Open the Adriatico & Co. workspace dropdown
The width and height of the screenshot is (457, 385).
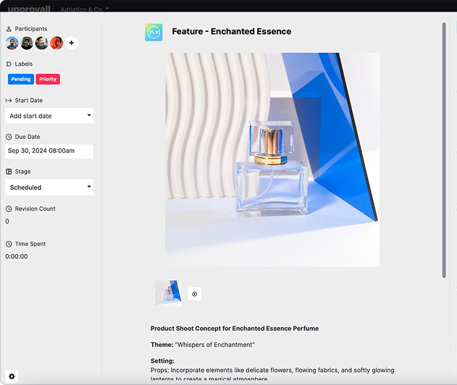click(85, 9)
